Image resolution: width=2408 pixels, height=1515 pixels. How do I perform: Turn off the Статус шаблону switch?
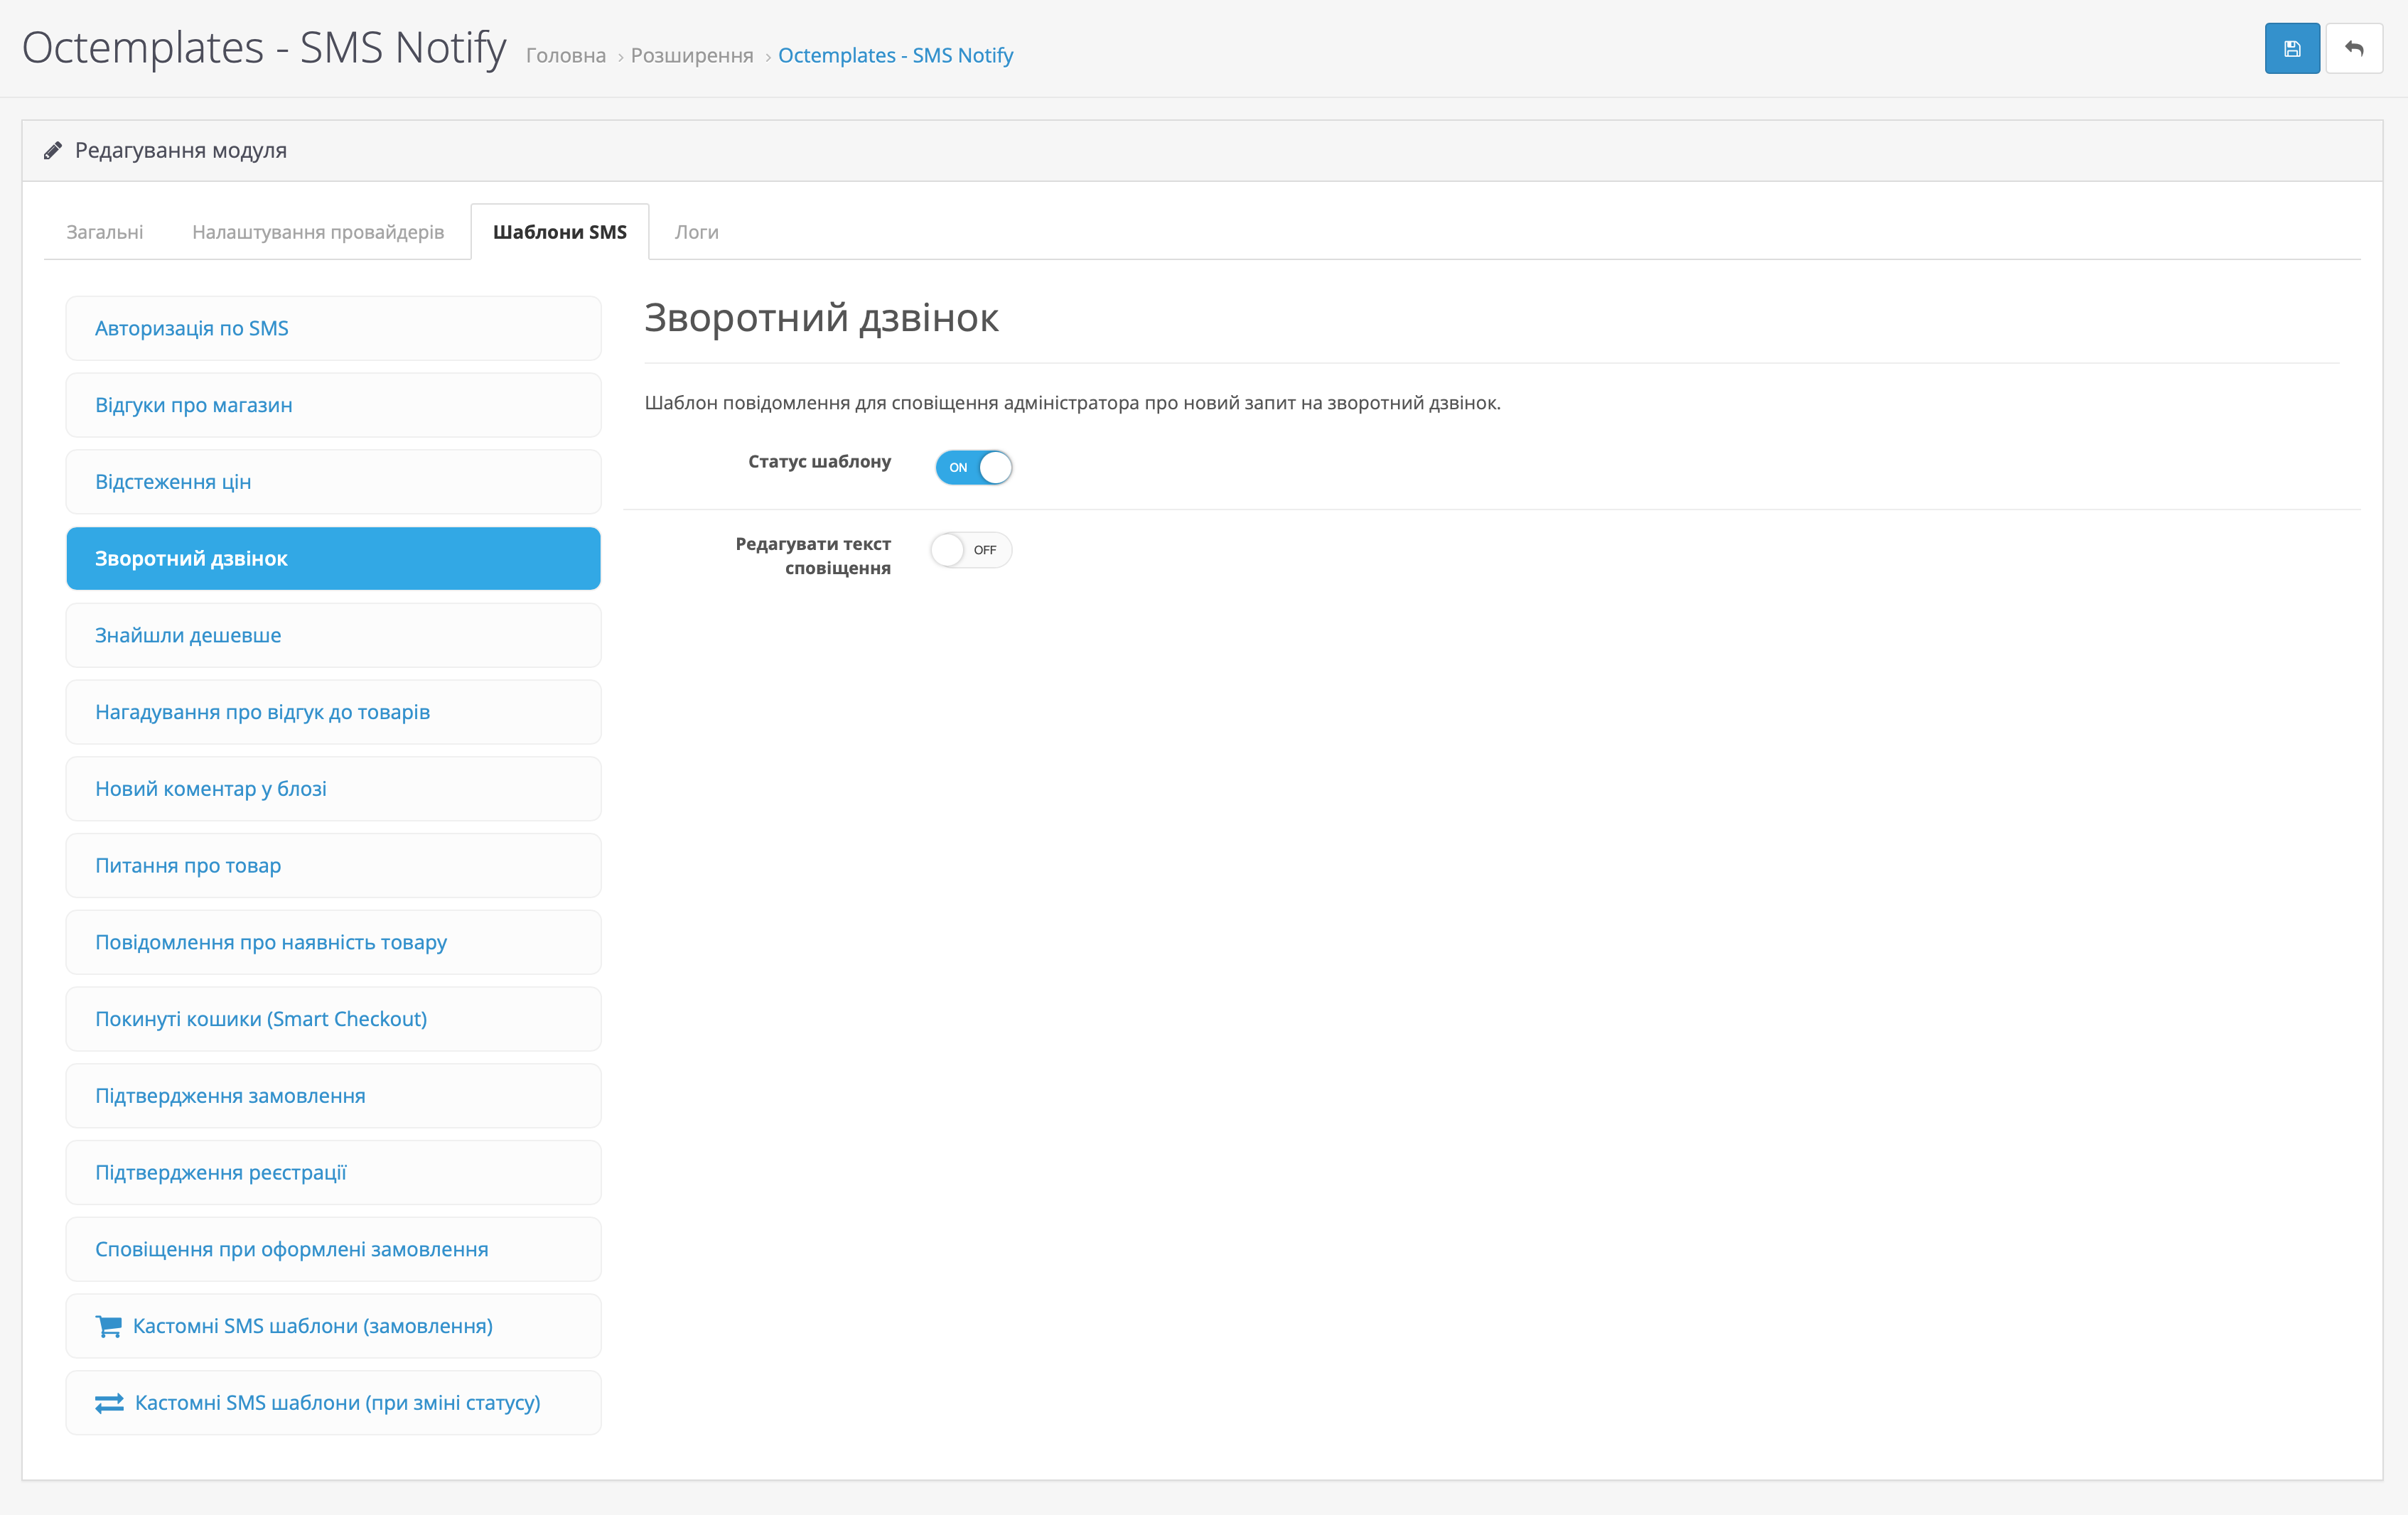973,467
